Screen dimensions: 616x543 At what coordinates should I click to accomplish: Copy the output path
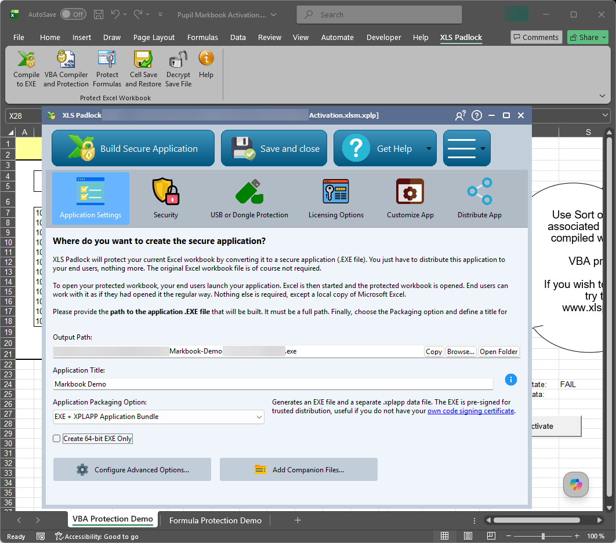(x=434, y=351)
